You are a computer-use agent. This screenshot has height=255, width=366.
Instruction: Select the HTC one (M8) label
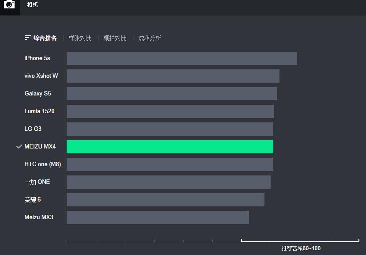(x=43, y=164)
